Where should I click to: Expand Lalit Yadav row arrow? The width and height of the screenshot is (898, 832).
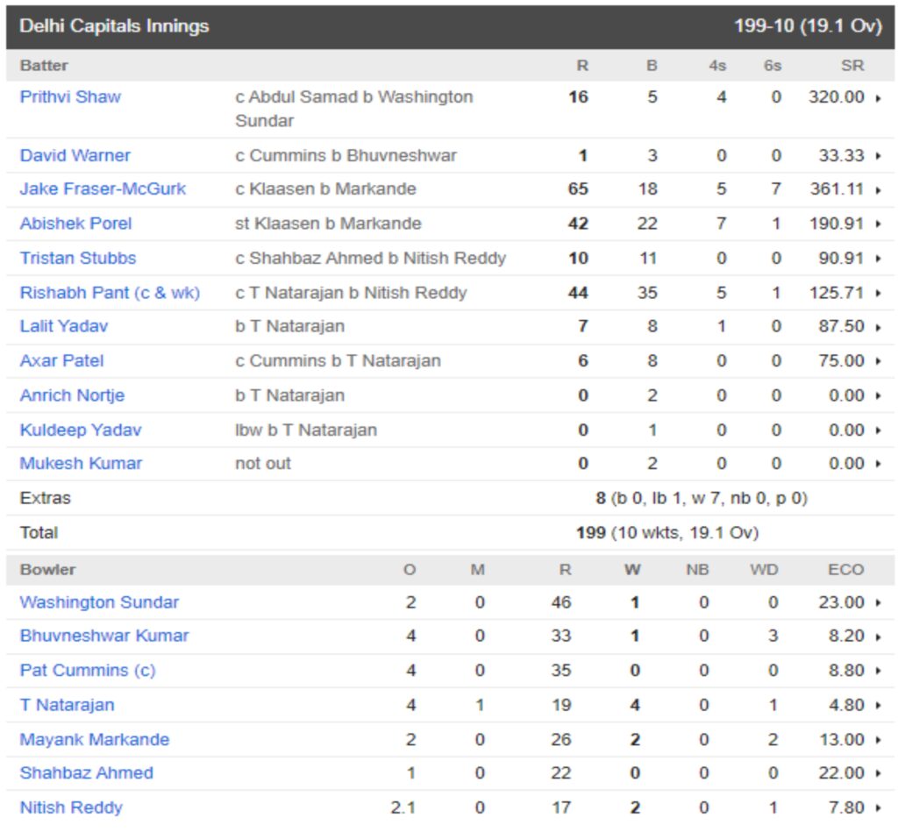[879, 328]
